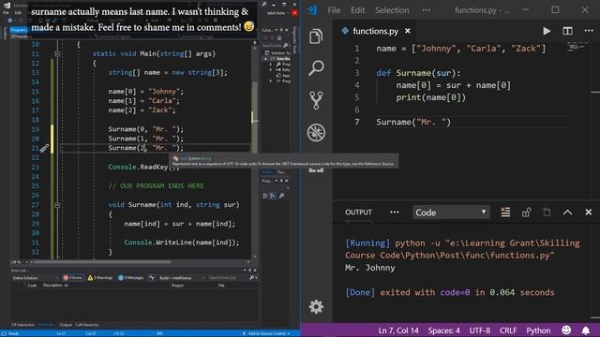Click Ln 7, Col 14 in the status bar
Image resolution: width=600 pixels, height=337 pixels.
click(x=398, y=330)
